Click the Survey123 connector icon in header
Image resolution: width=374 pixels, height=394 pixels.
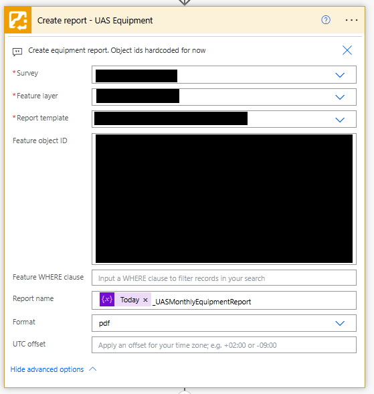[x=18, y=20]
